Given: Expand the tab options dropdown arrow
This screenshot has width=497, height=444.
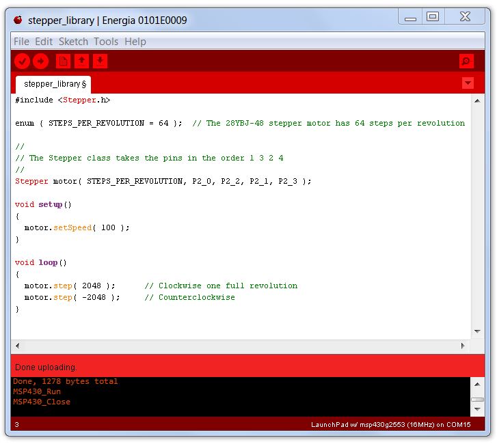Looking at the screenshot, I should (468, 83).
